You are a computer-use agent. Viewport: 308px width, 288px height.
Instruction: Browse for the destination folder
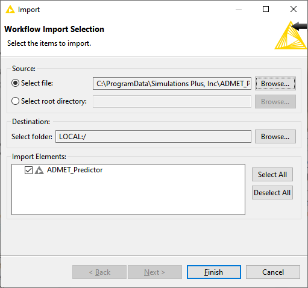point(275,137)
